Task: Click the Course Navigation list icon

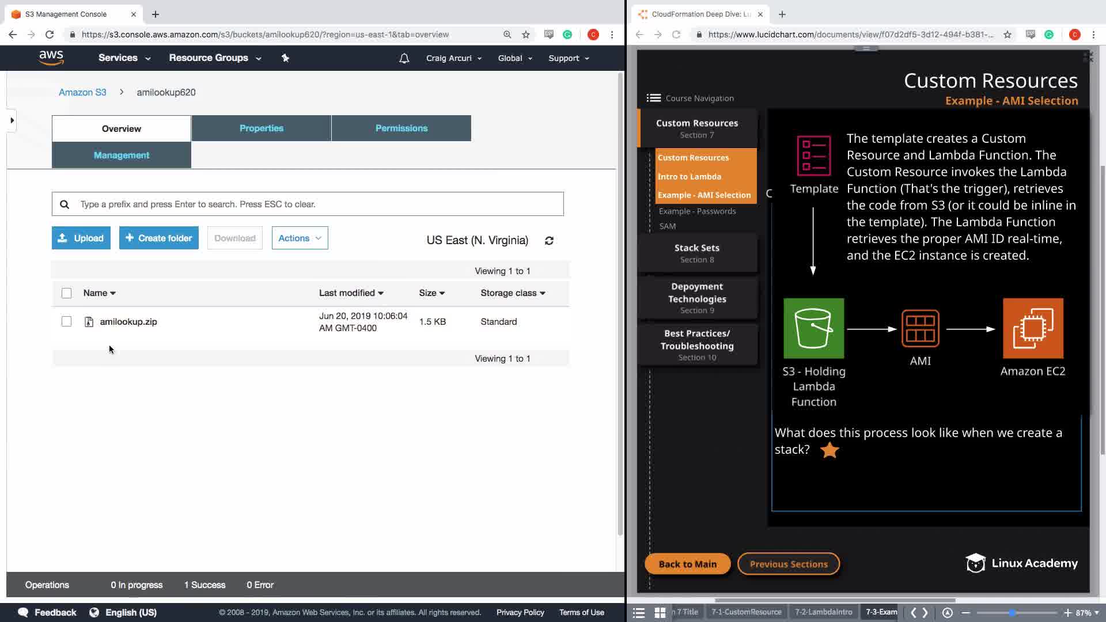Action: pyautogui.click(x=653, y=98)
